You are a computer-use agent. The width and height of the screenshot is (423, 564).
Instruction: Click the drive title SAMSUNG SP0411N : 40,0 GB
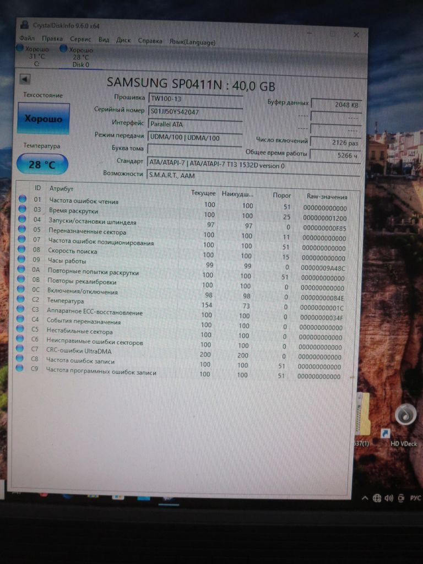pyautogui.click(x=191, y=84)
